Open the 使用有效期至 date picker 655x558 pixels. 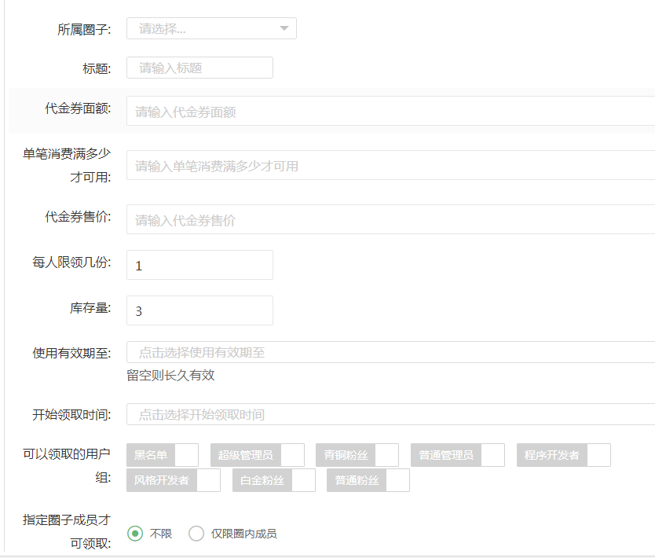[390, 353]
